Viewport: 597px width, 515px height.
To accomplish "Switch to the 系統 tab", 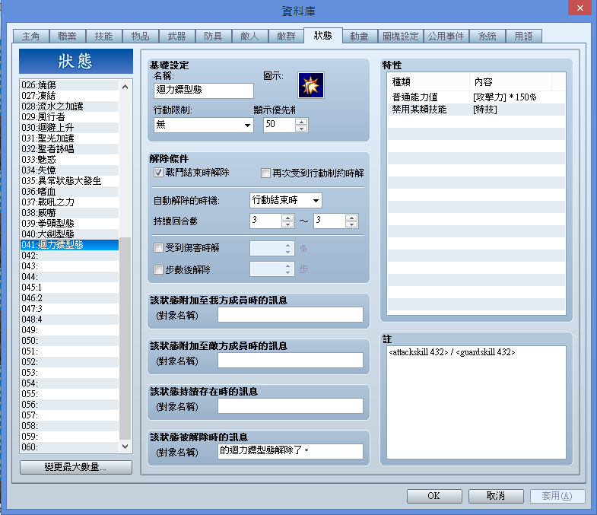I will tap(487, 37).
